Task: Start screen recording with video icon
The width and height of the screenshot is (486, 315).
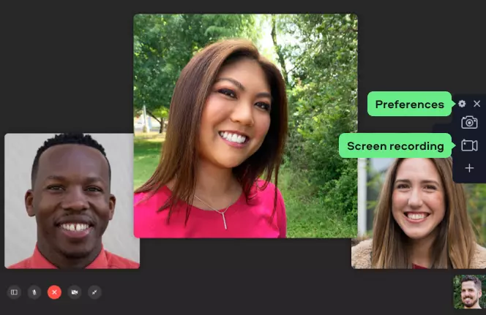Action: (469, 145)
